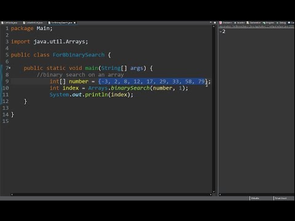Screen dimensions: 295x221
Task: Click the highlighted array values on line 9
Action: tap(152, 82)
